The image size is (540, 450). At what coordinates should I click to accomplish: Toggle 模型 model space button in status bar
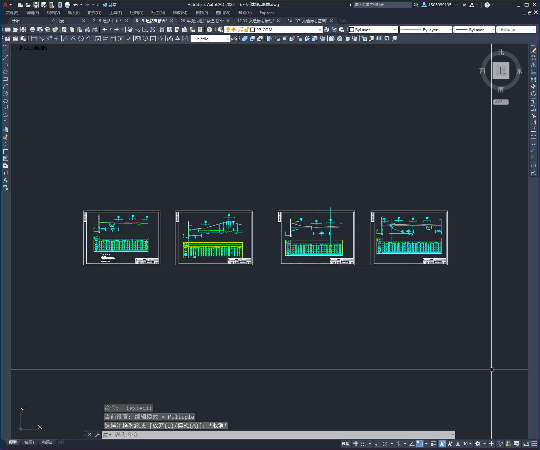click(x=345, y=444)
